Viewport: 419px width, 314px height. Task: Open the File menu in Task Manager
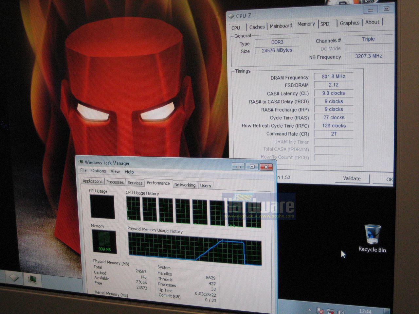pyautogui.click(x=83, y=170)
